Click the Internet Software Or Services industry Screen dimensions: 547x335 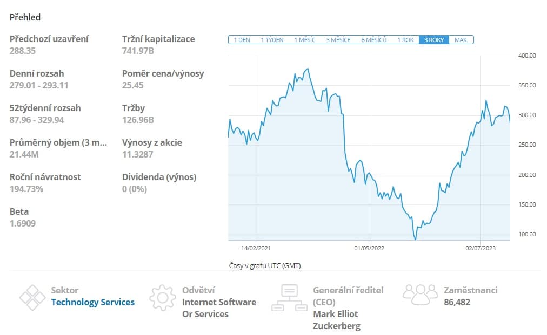tap(219, 308)
